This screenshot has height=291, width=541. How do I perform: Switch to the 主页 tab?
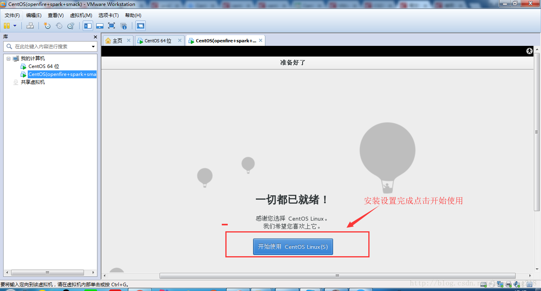pos(118,41)
